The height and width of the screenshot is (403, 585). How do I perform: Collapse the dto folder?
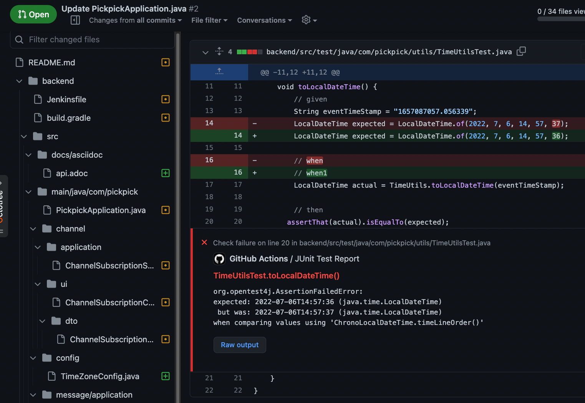click(x=42, y=321)
